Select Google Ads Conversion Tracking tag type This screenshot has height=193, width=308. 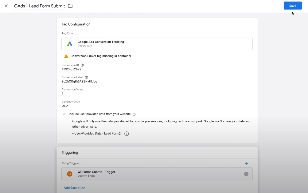(157, 44)
